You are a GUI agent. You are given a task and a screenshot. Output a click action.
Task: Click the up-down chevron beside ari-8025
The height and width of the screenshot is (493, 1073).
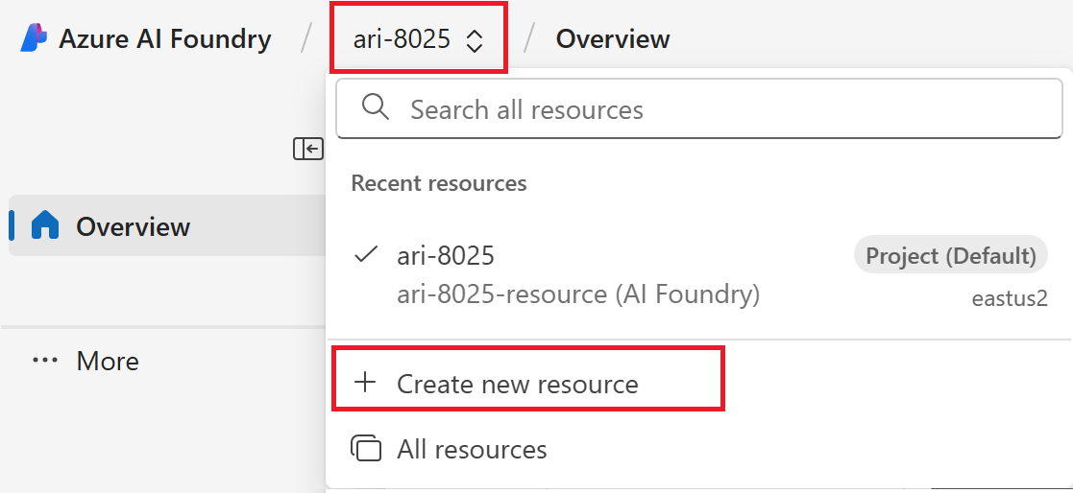tap(474, 40)
